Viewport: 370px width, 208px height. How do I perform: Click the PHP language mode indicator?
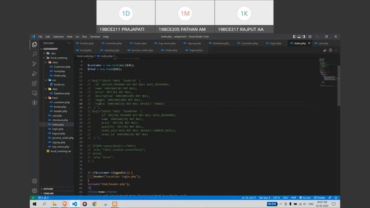(x=294, y=198)
